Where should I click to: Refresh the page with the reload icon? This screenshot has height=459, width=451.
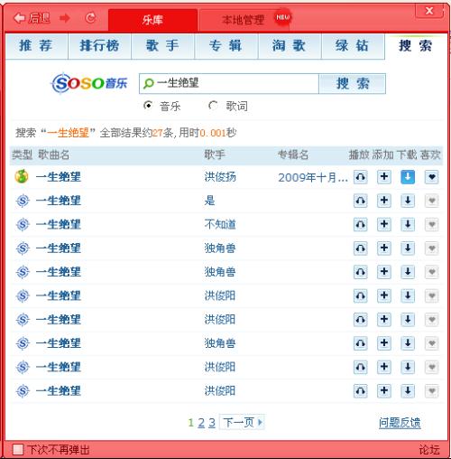click(90, 18)
